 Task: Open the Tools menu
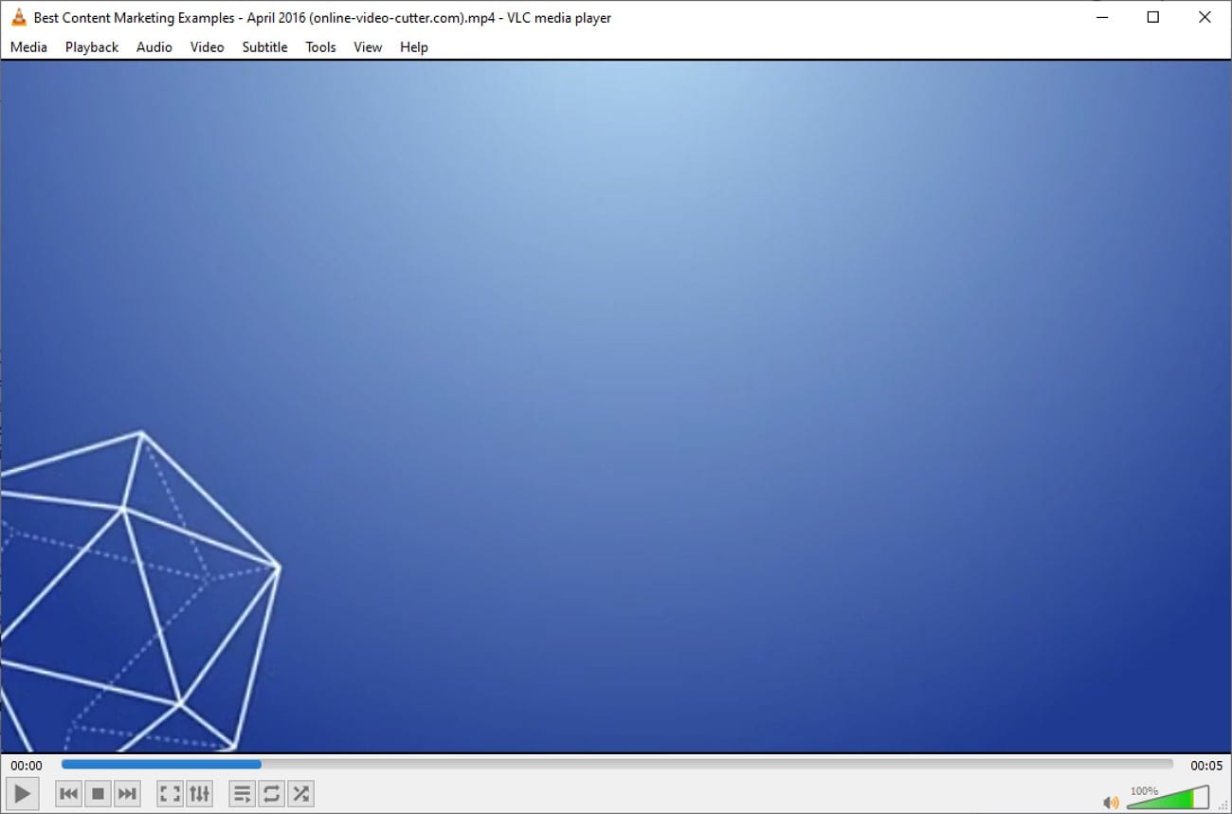tap(319, 47)
